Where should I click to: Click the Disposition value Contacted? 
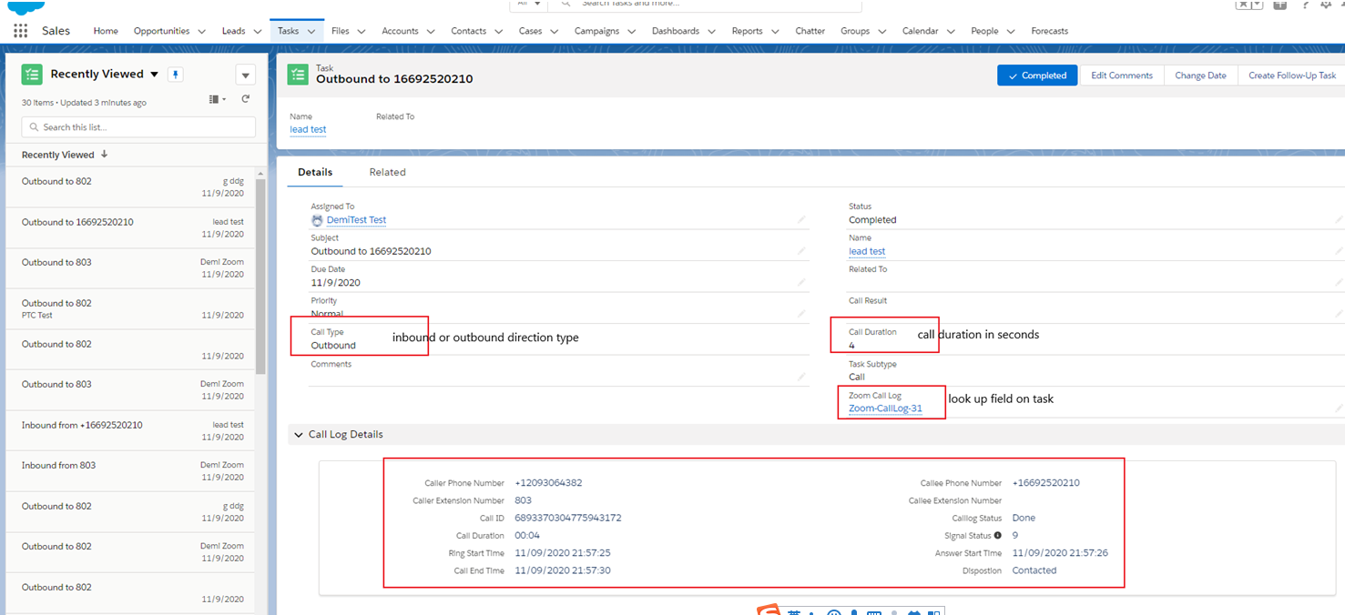point(1034,570)
